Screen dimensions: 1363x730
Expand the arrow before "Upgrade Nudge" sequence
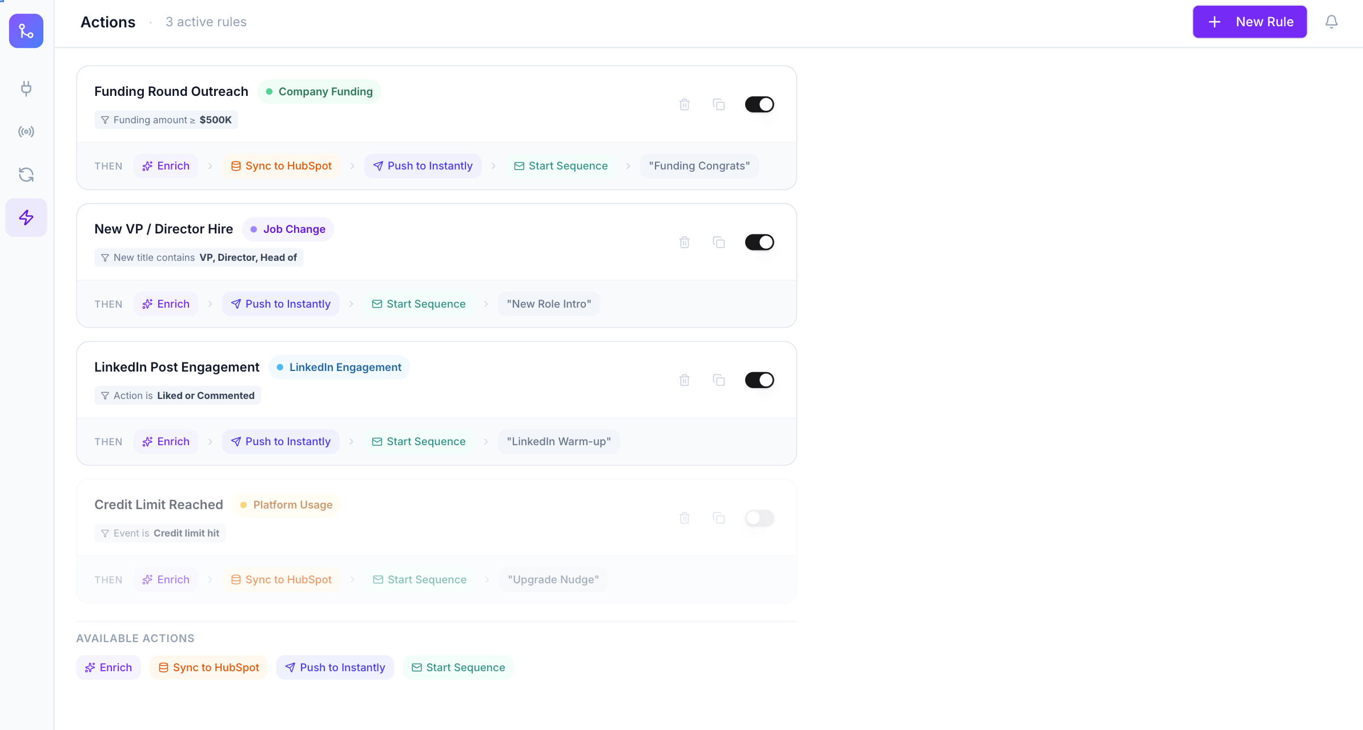(487, 579)
